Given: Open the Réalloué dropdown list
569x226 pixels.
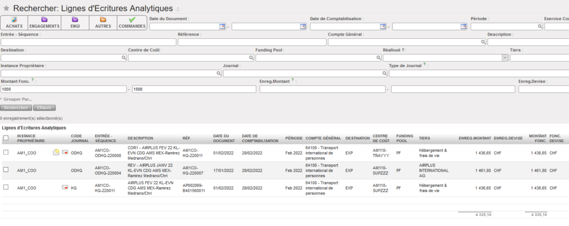Looking at the screenshot, I should (505, 58).
